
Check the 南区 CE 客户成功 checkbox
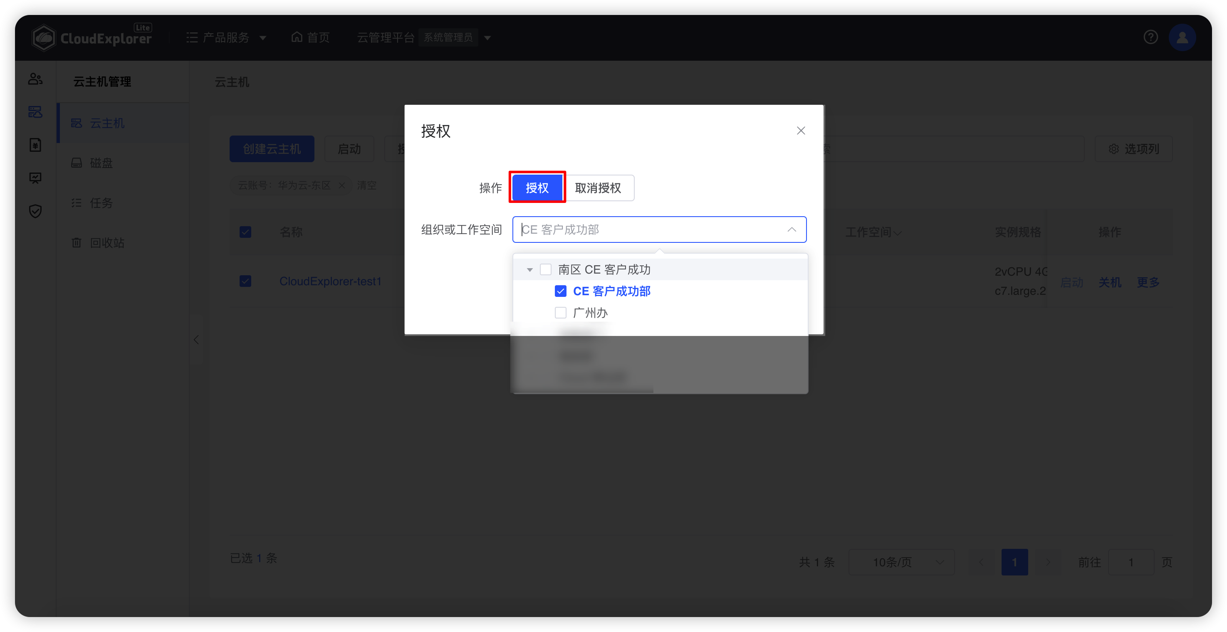pos(546,269)
